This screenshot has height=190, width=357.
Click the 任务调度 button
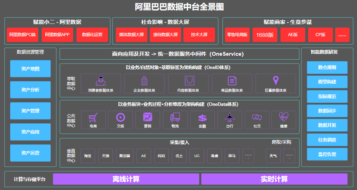327,140
